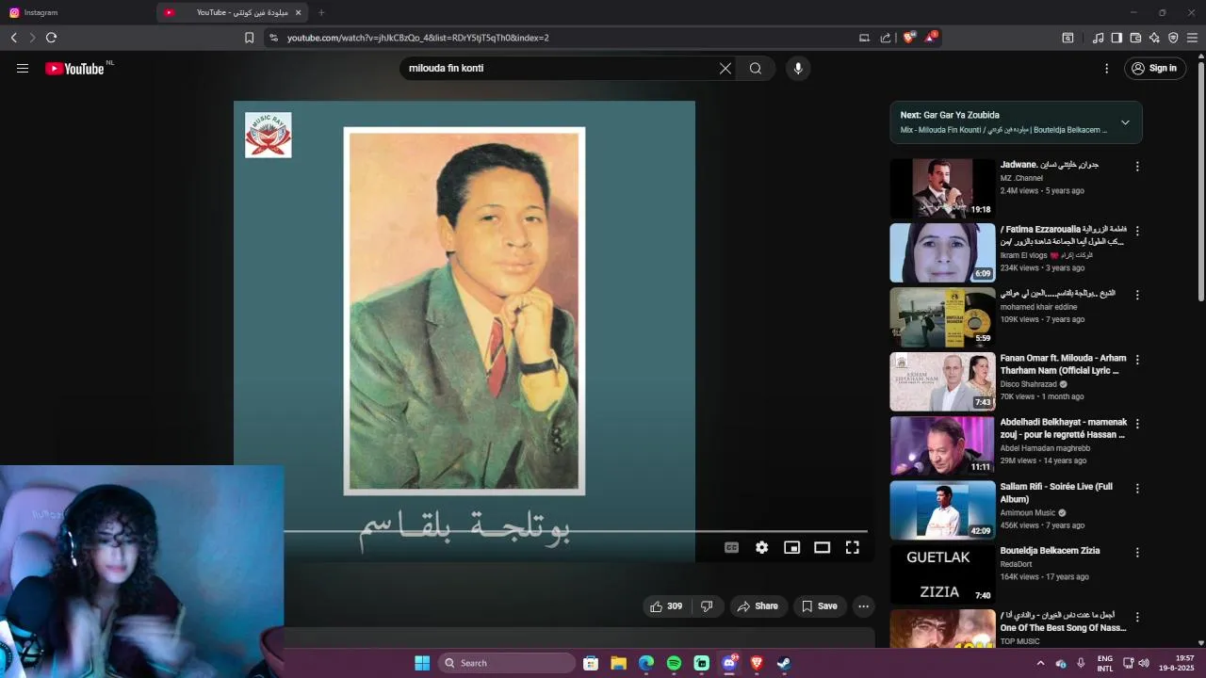The height and width of the screenshot is (678, 1206).
Task: Share this page from the address bar
Action: [x=886, y=38]
